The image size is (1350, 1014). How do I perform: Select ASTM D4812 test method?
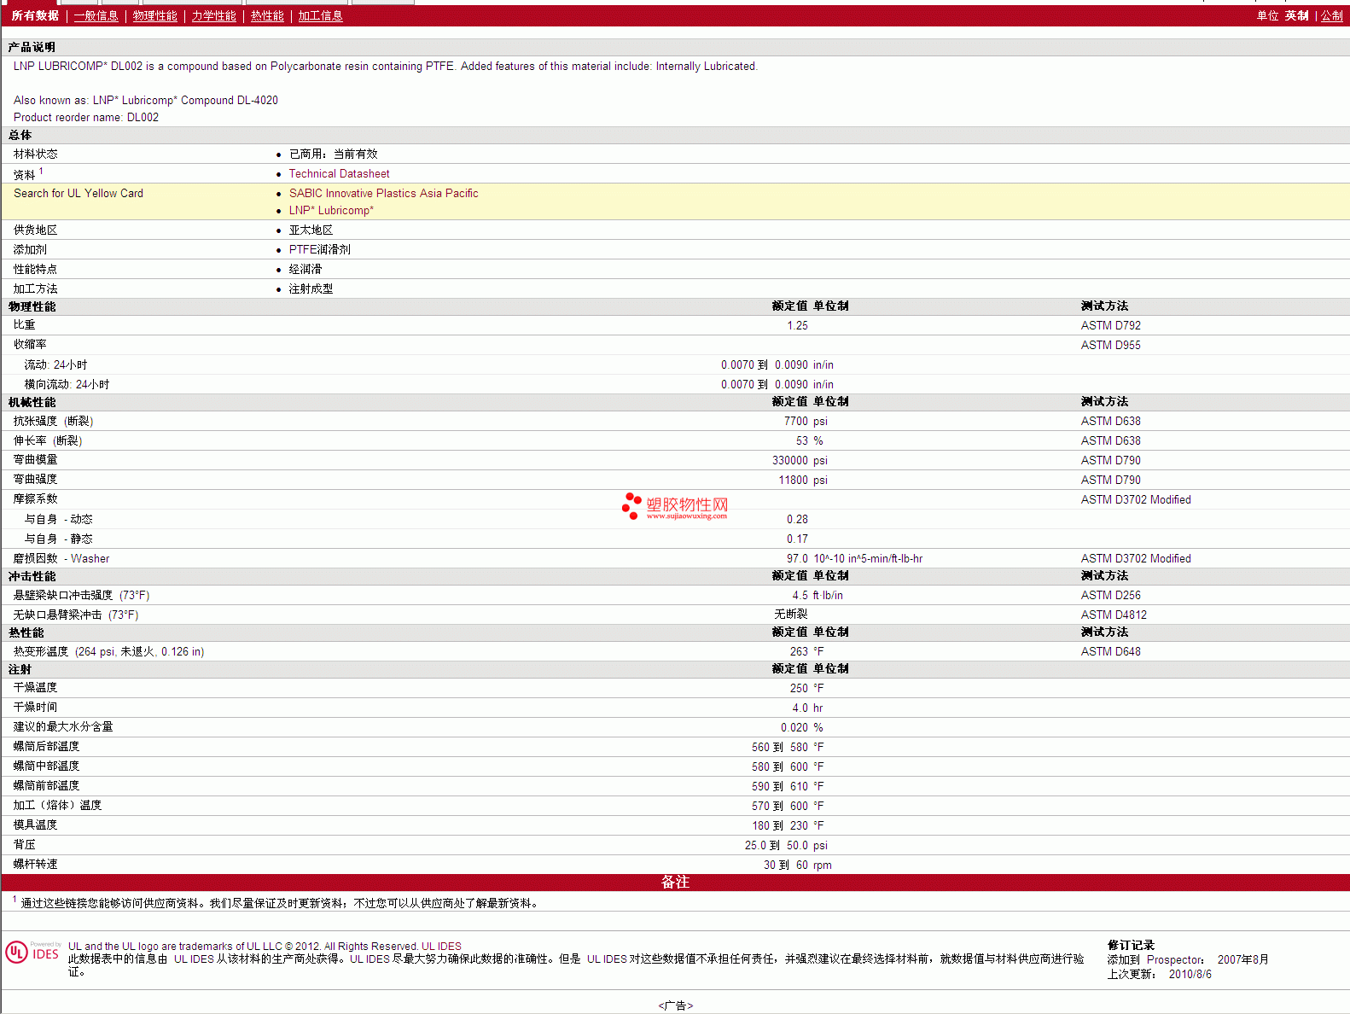(1114, 615)
